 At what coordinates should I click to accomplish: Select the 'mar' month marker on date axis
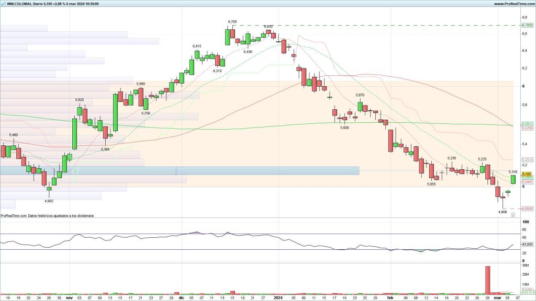tap(497, 297)
